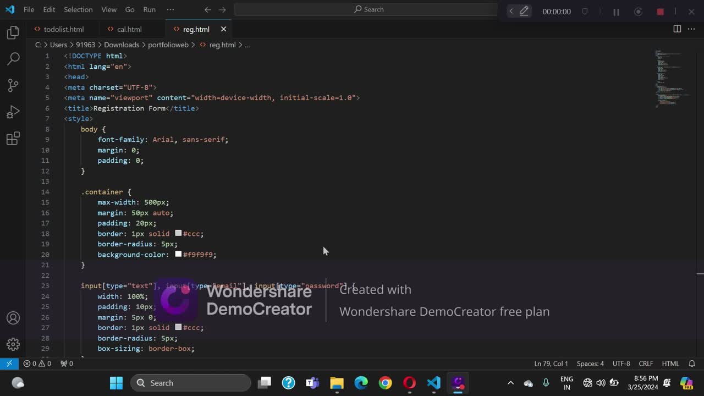
Task: Stop the recording with red square
Action: (660, 12)
